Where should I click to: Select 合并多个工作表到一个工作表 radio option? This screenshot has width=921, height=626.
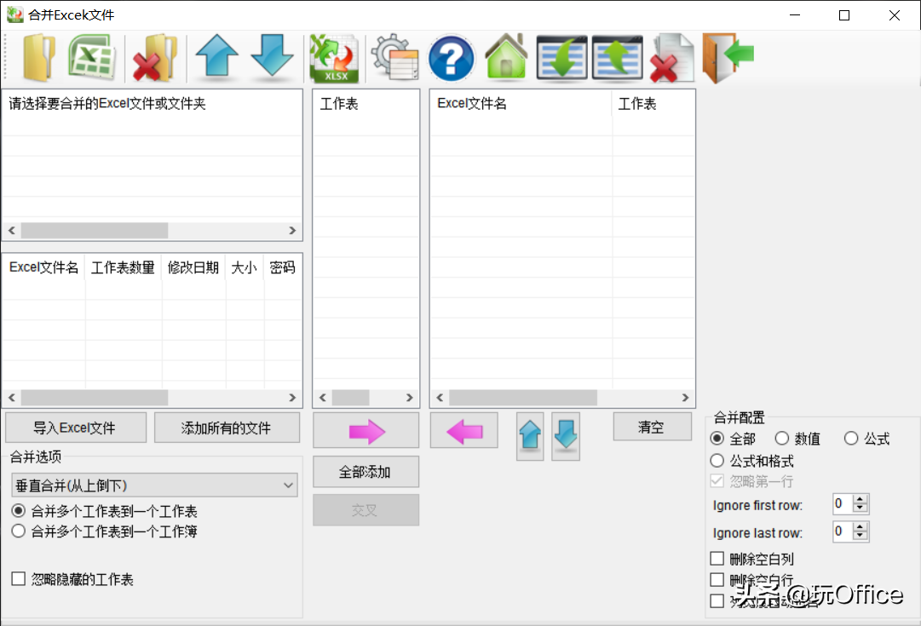pyautogui.click(x=105, y=511)
